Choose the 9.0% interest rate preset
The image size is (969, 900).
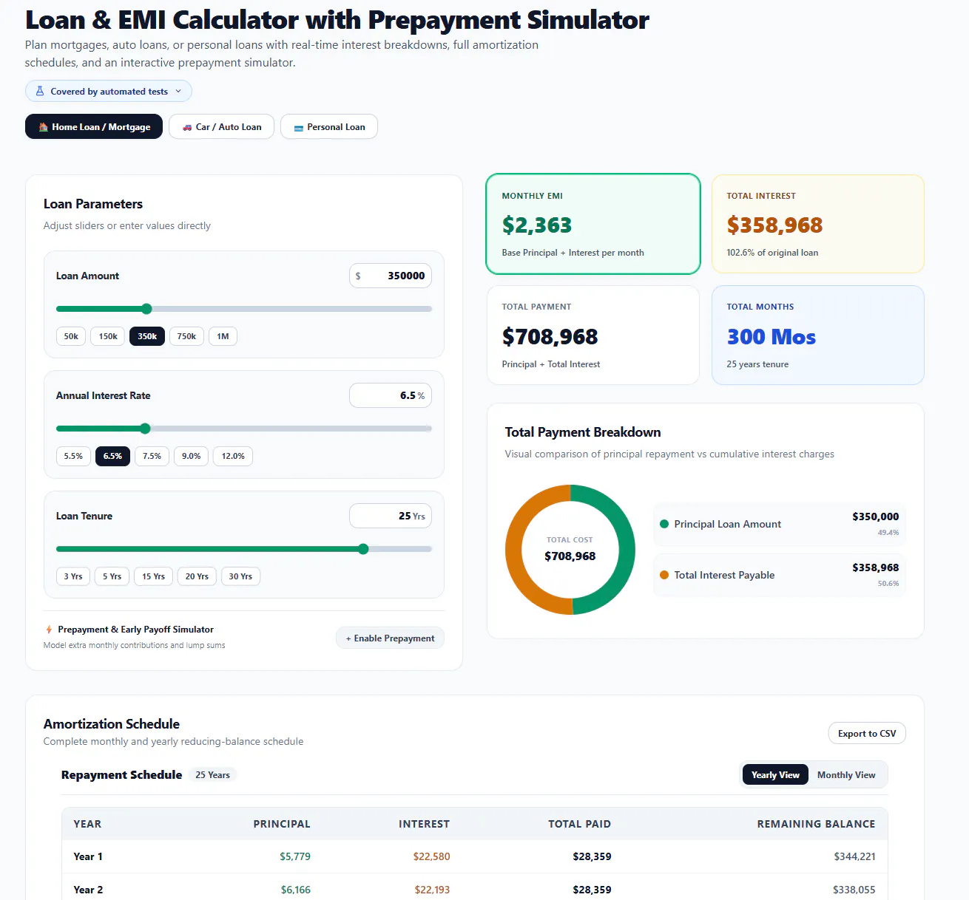coord(191,456)
